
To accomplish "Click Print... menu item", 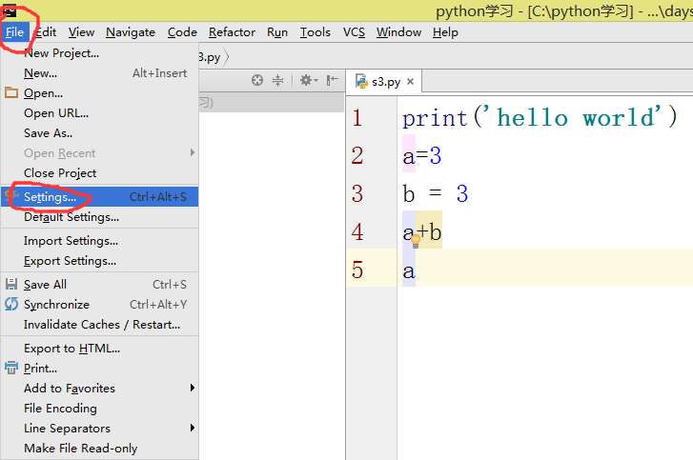I will (99, 369).
